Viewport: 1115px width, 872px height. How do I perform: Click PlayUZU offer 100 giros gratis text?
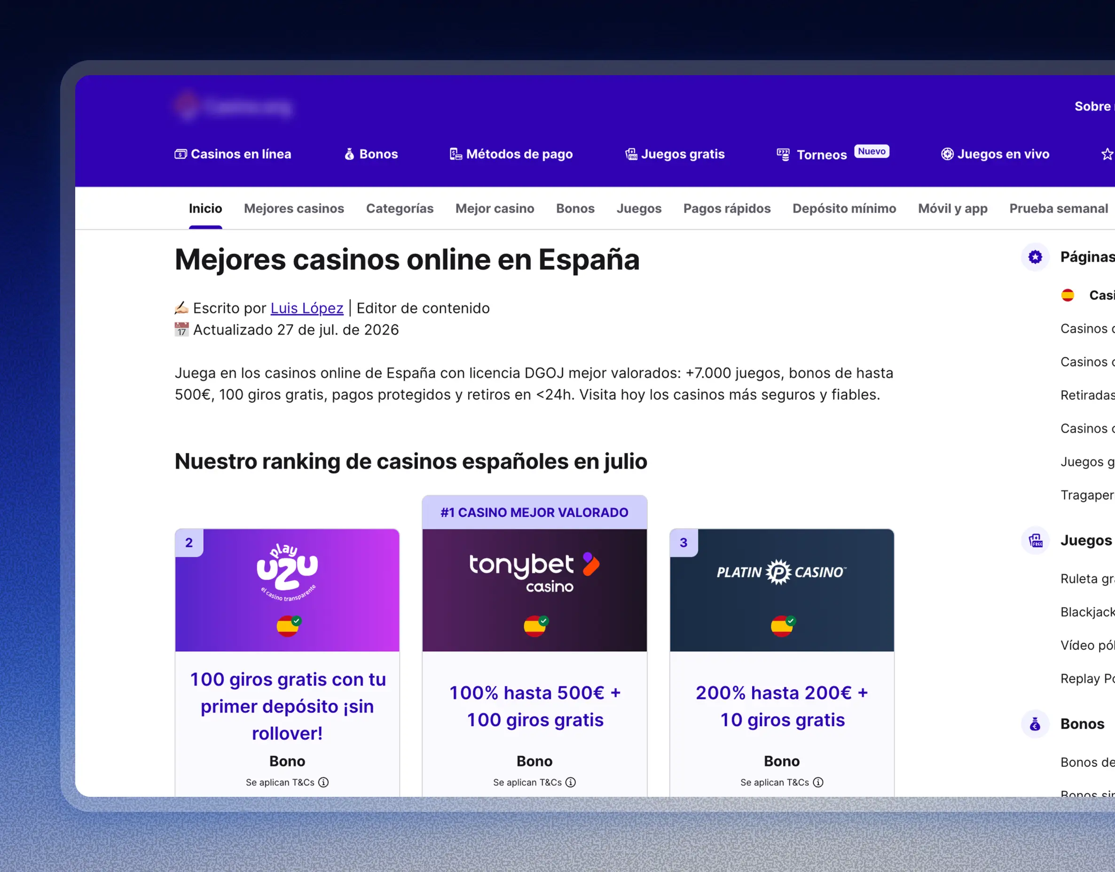(288, 706)
